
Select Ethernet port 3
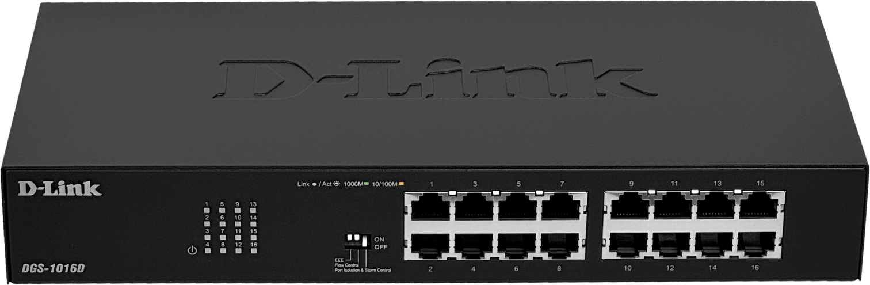pos(474,206)
